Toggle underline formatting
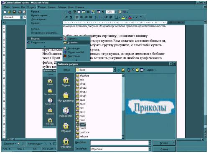Viewport: 214px width, 160px height. click(71, 17)
